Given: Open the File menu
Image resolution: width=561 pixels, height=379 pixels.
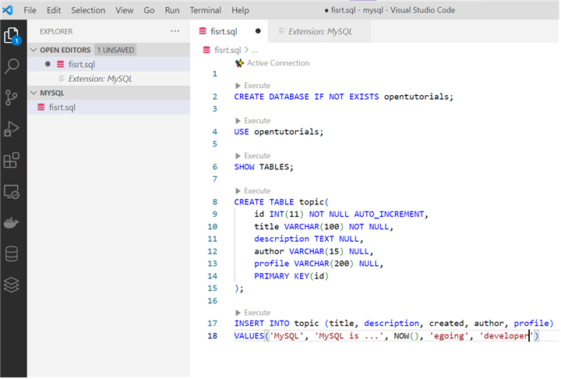Looking at the screenshot, I should (30, 10).
